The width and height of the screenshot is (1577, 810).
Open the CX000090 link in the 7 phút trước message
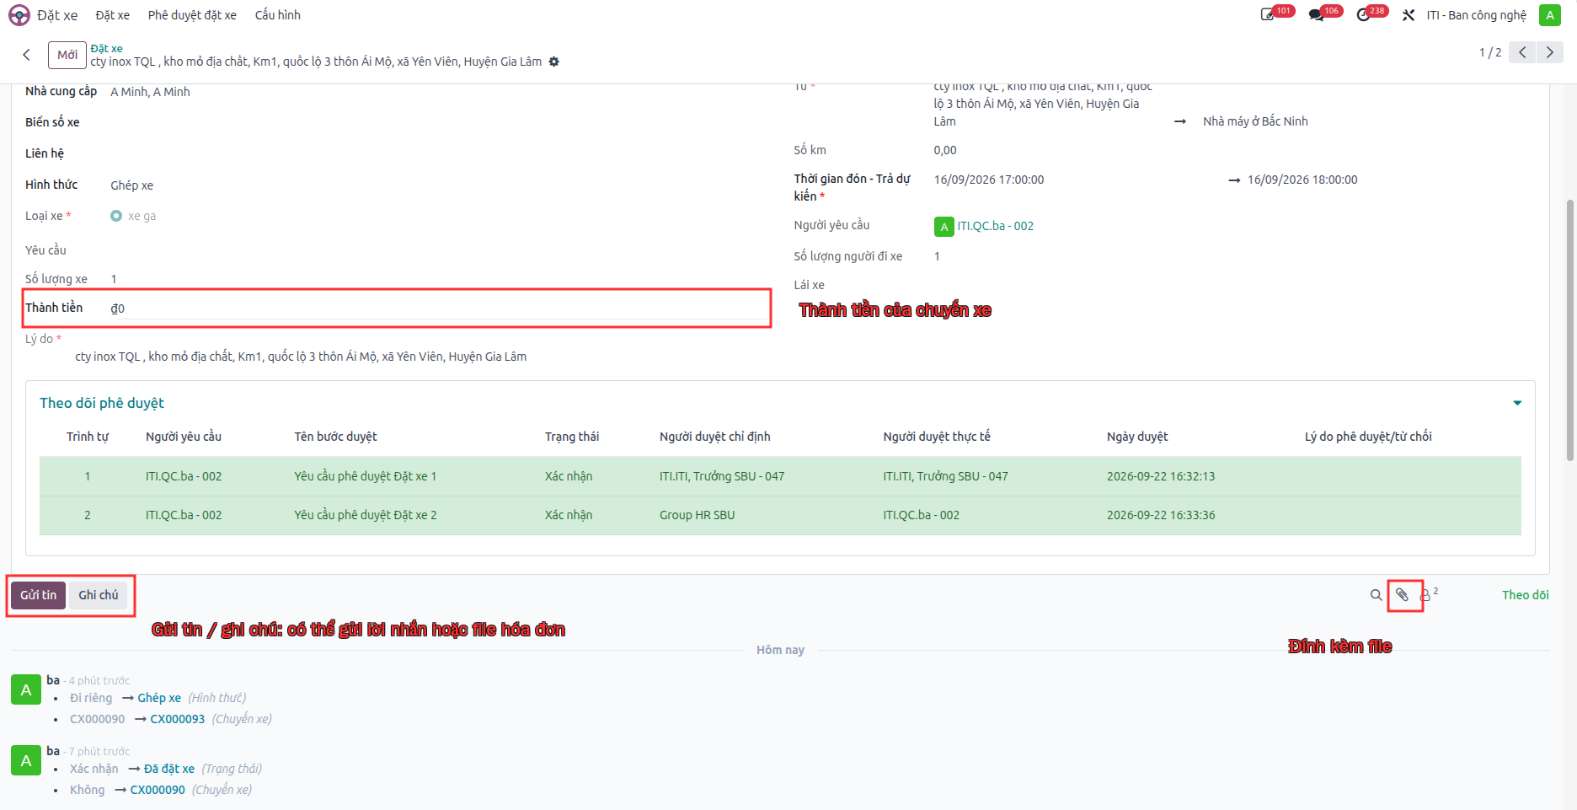tap(158, 790)
